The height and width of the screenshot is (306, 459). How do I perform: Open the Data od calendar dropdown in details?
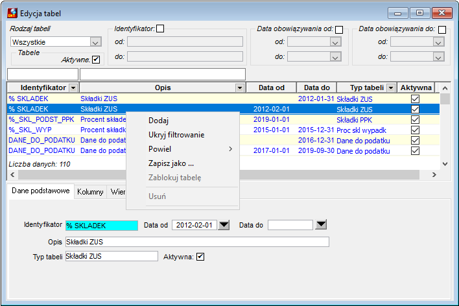click(x=224, y=225)
